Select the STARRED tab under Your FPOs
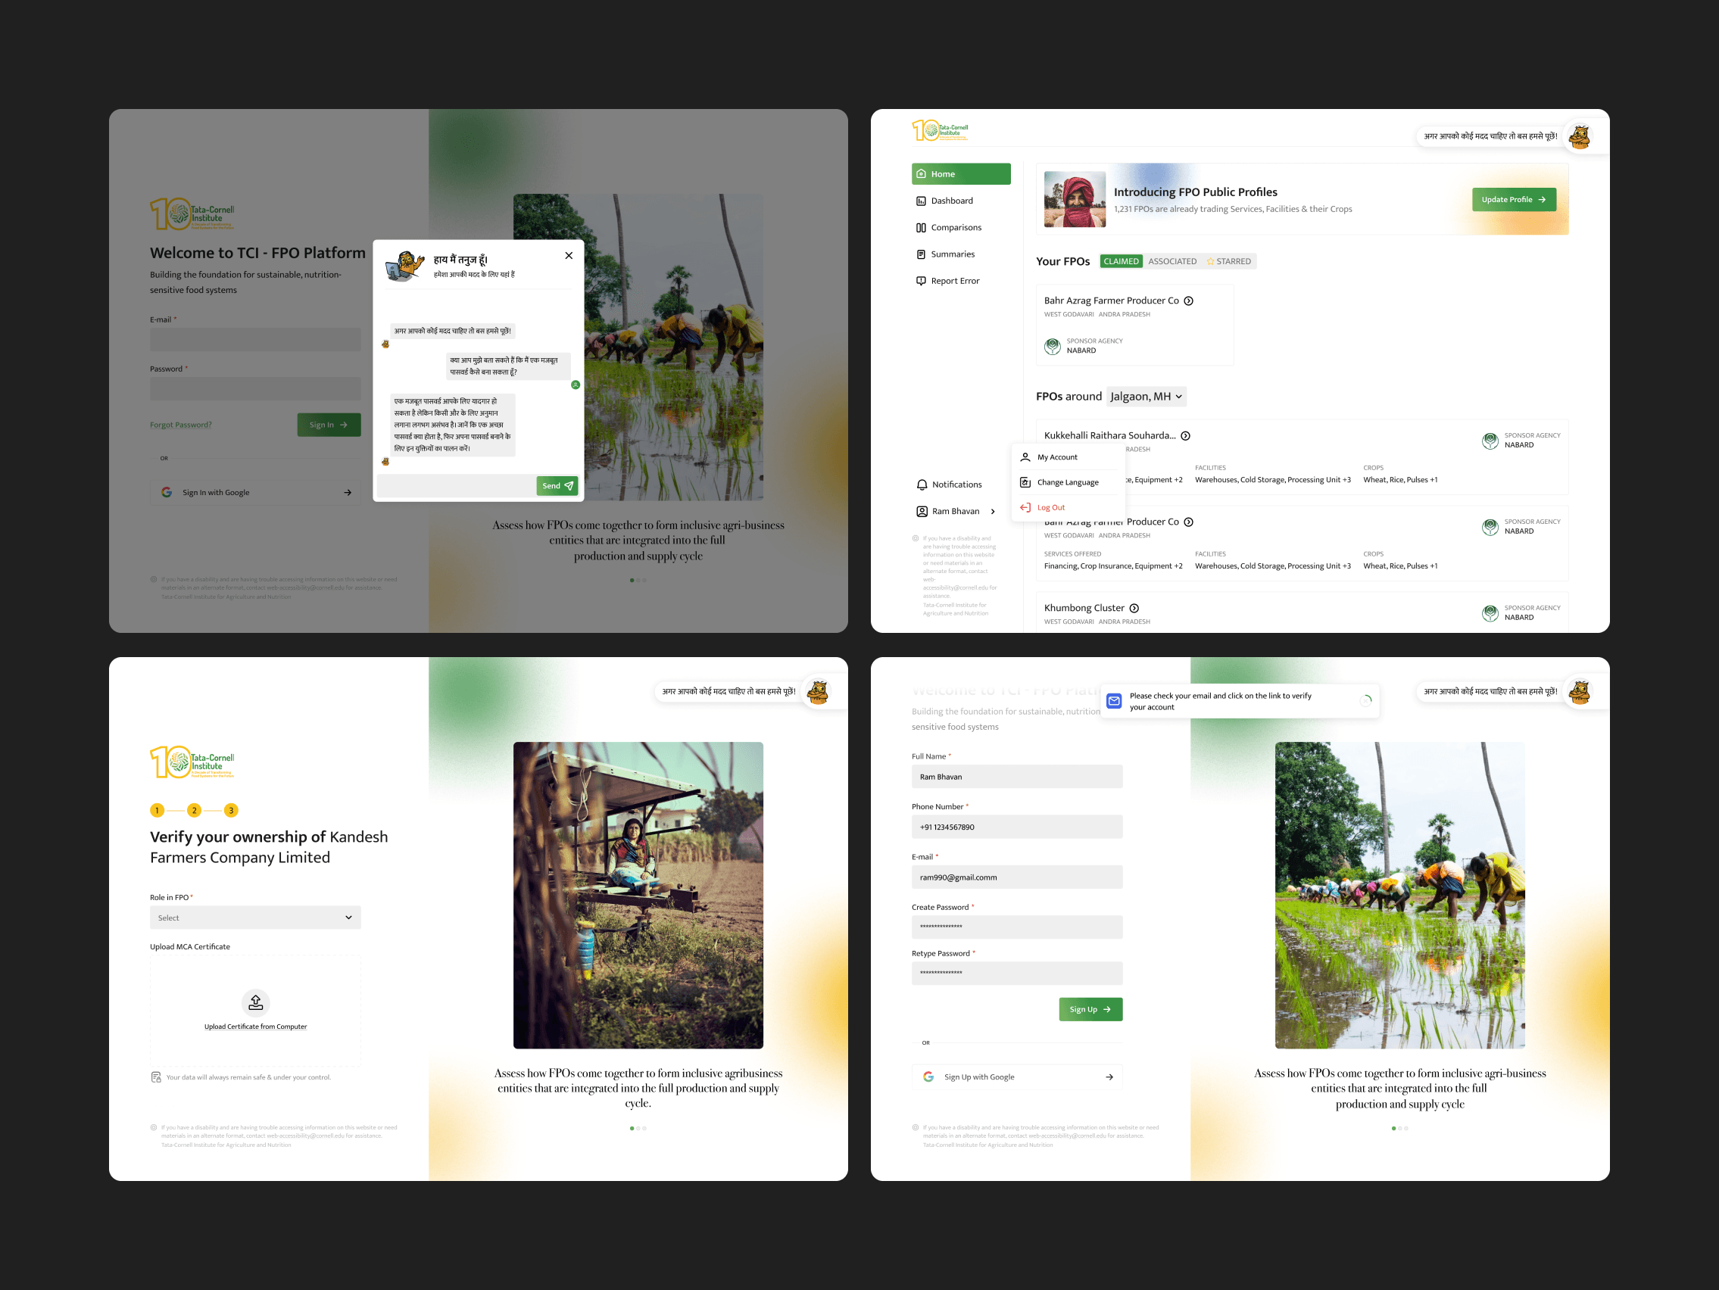 point(1228,261)
